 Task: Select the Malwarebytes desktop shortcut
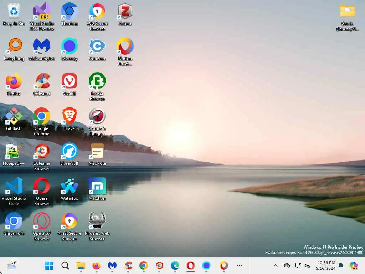(x=42, y=49)
